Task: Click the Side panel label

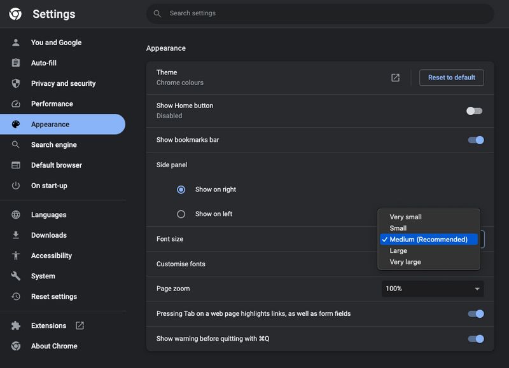Action: (172, 165)
